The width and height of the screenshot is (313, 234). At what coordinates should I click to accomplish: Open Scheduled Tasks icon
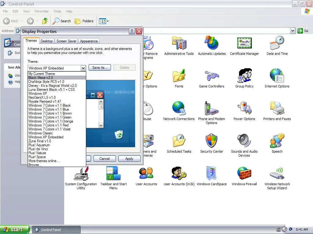pyautogui.click(x=179, y=141)
